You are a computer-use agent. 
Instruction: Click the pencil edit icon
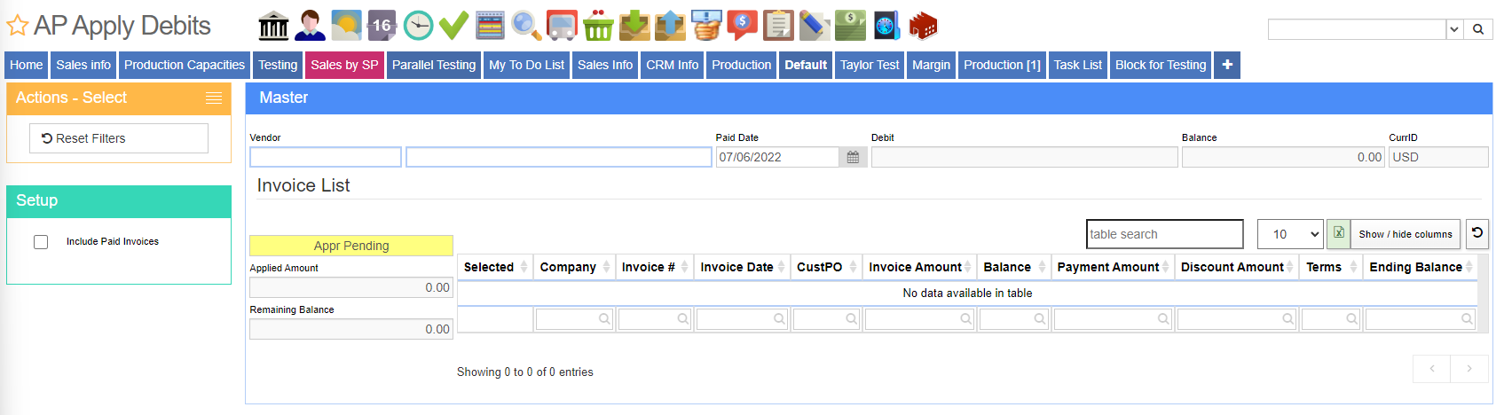pyautogui.click(x=815, y=26)
